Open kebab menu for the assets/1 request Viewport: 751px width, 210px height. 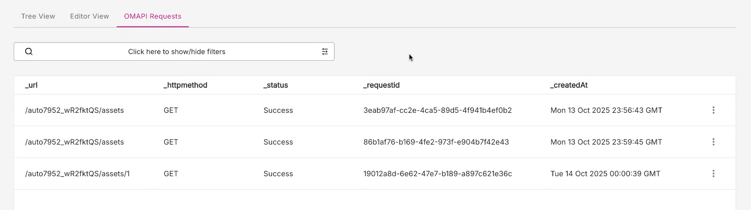(713, 174)
